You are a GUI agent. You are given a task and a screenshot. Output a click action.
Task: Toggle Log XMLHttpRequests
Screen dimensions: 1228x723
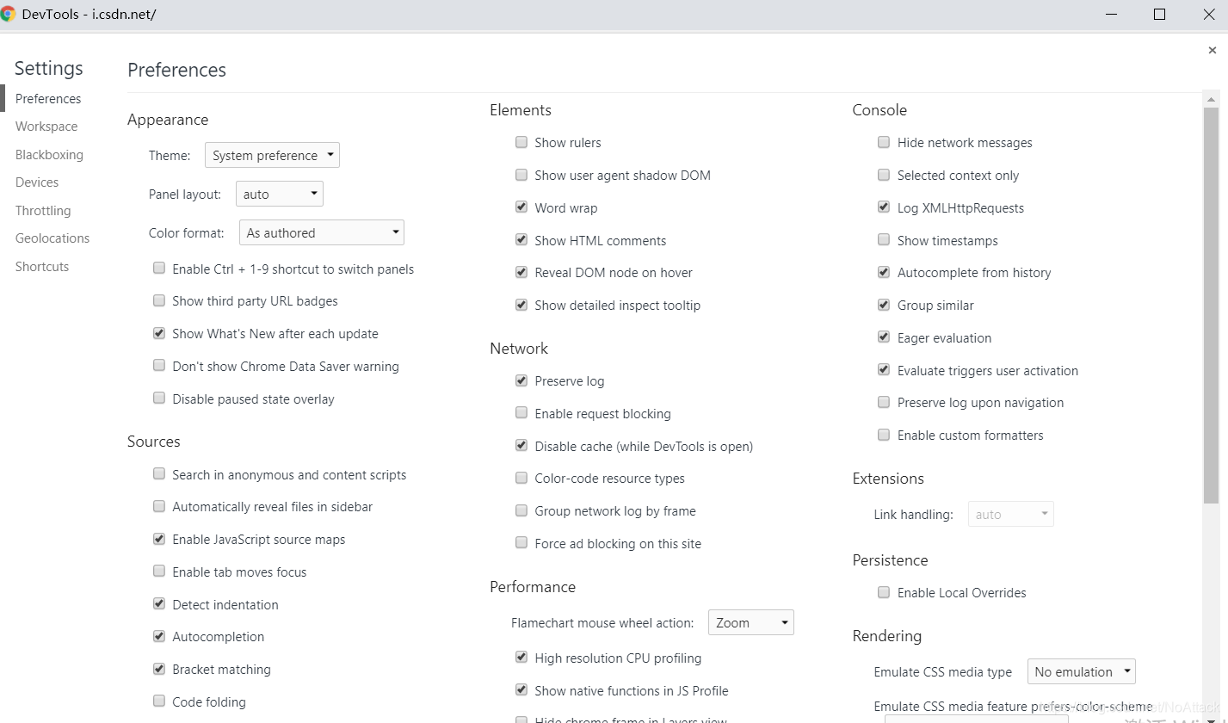pos(884,207)
